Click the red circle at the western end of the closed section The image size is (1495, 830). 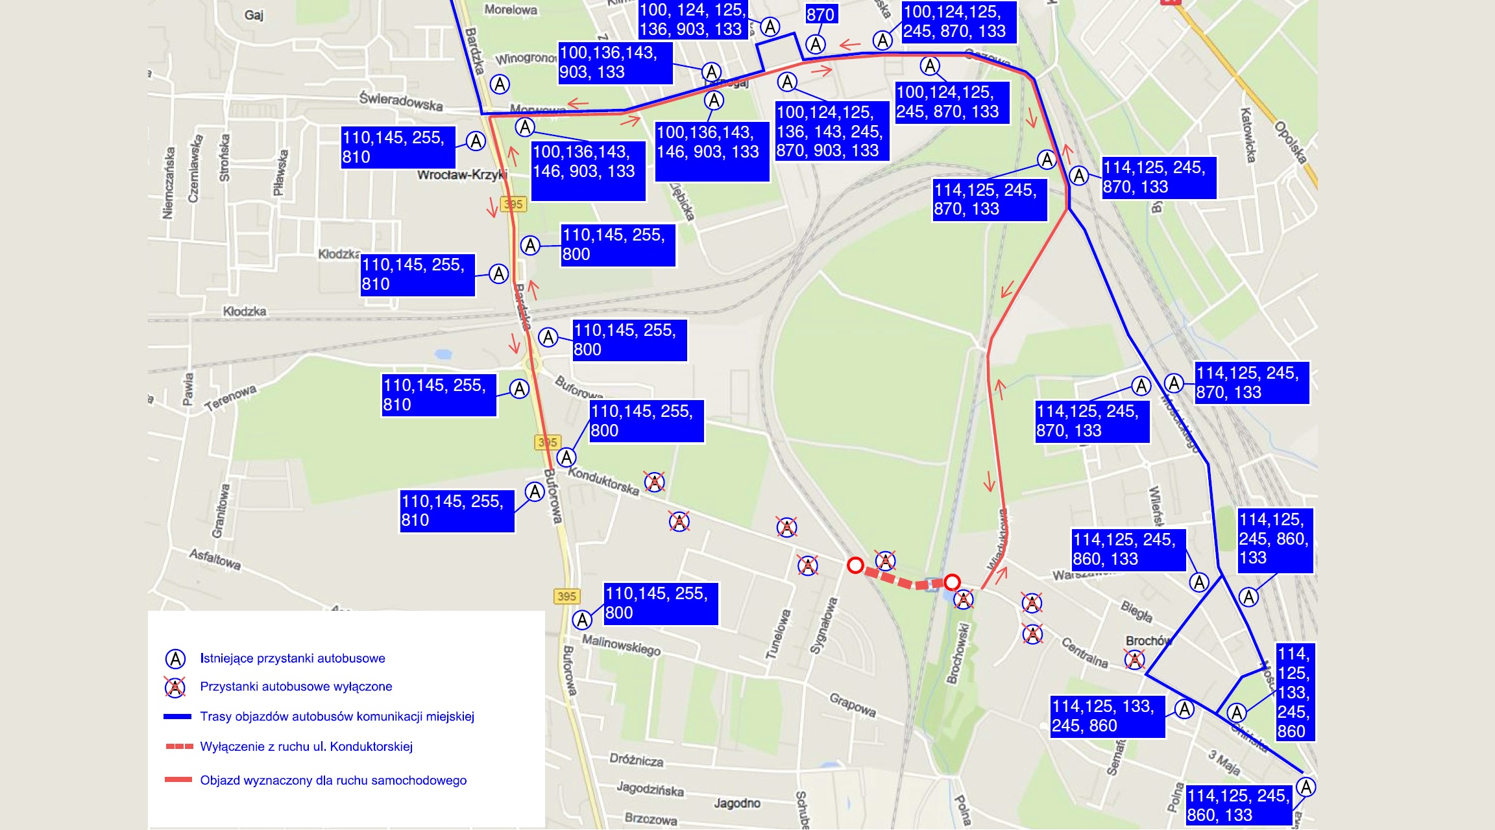tap(855, 565)
